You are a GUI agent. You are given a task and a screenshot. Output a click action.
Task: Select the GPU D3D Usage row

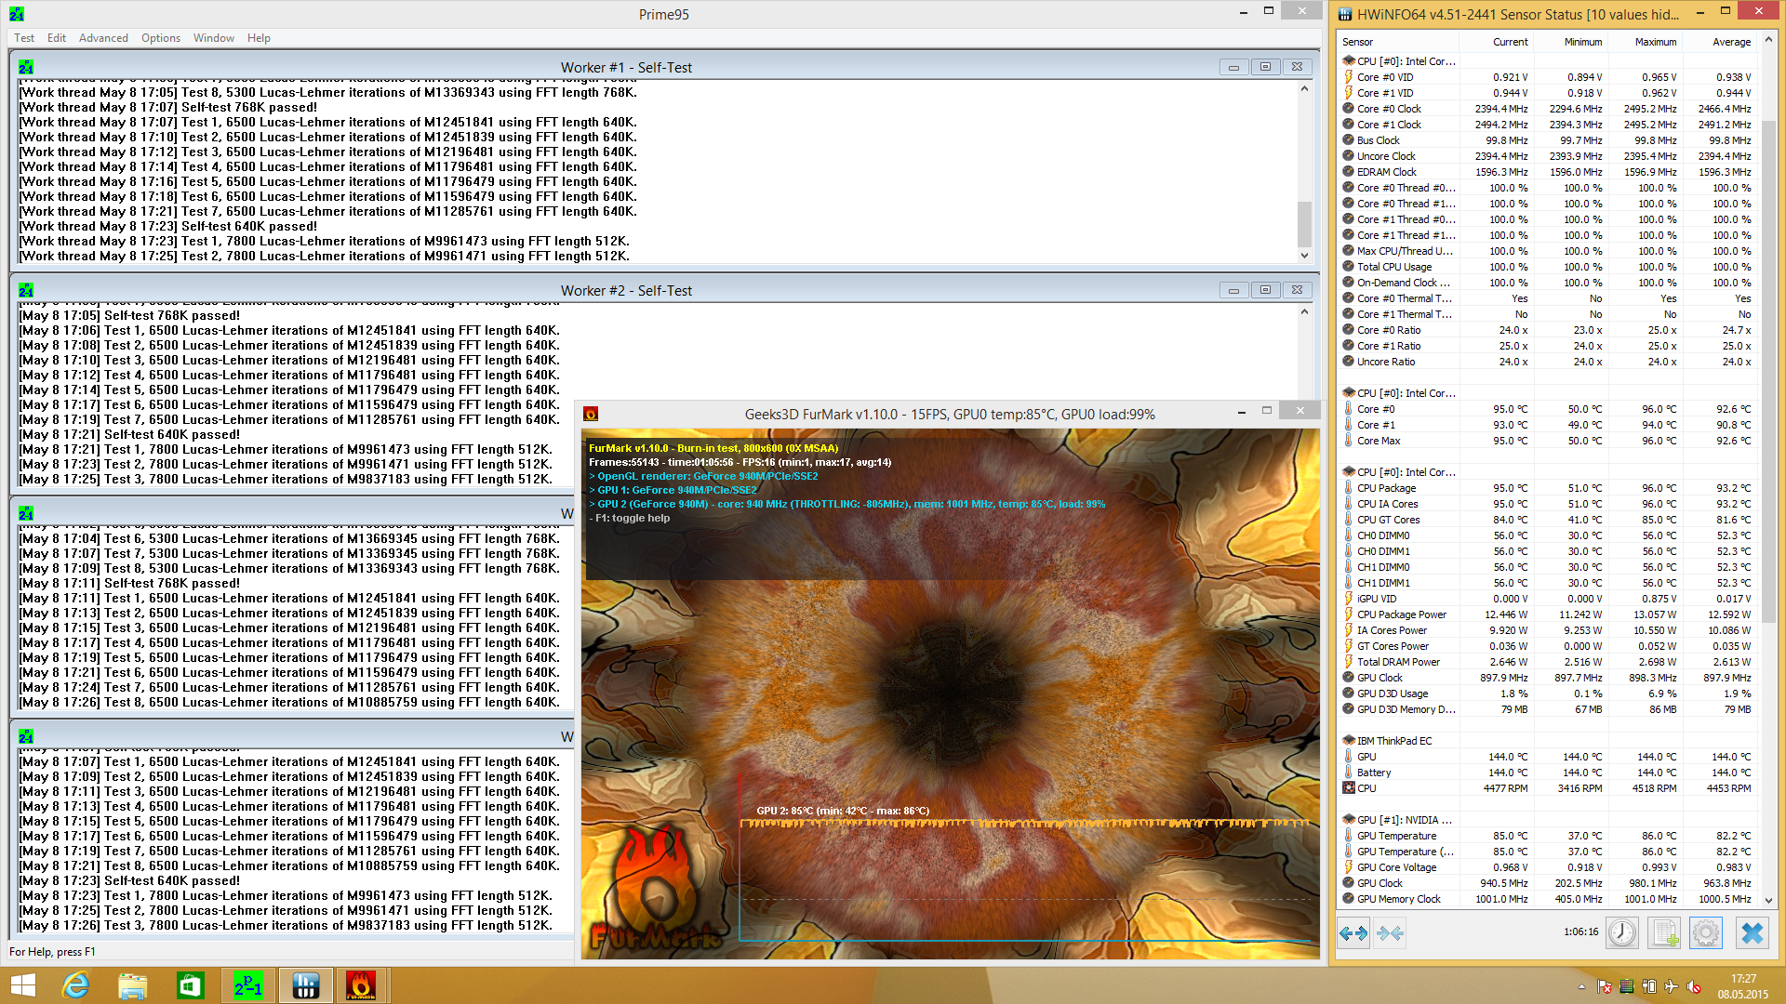tap(1549, 694)
